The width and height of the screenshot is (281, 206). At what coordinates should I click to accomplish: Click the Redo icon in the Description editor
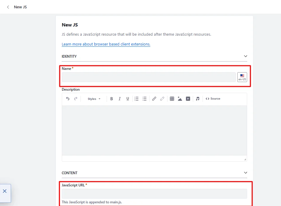[75, 99]
